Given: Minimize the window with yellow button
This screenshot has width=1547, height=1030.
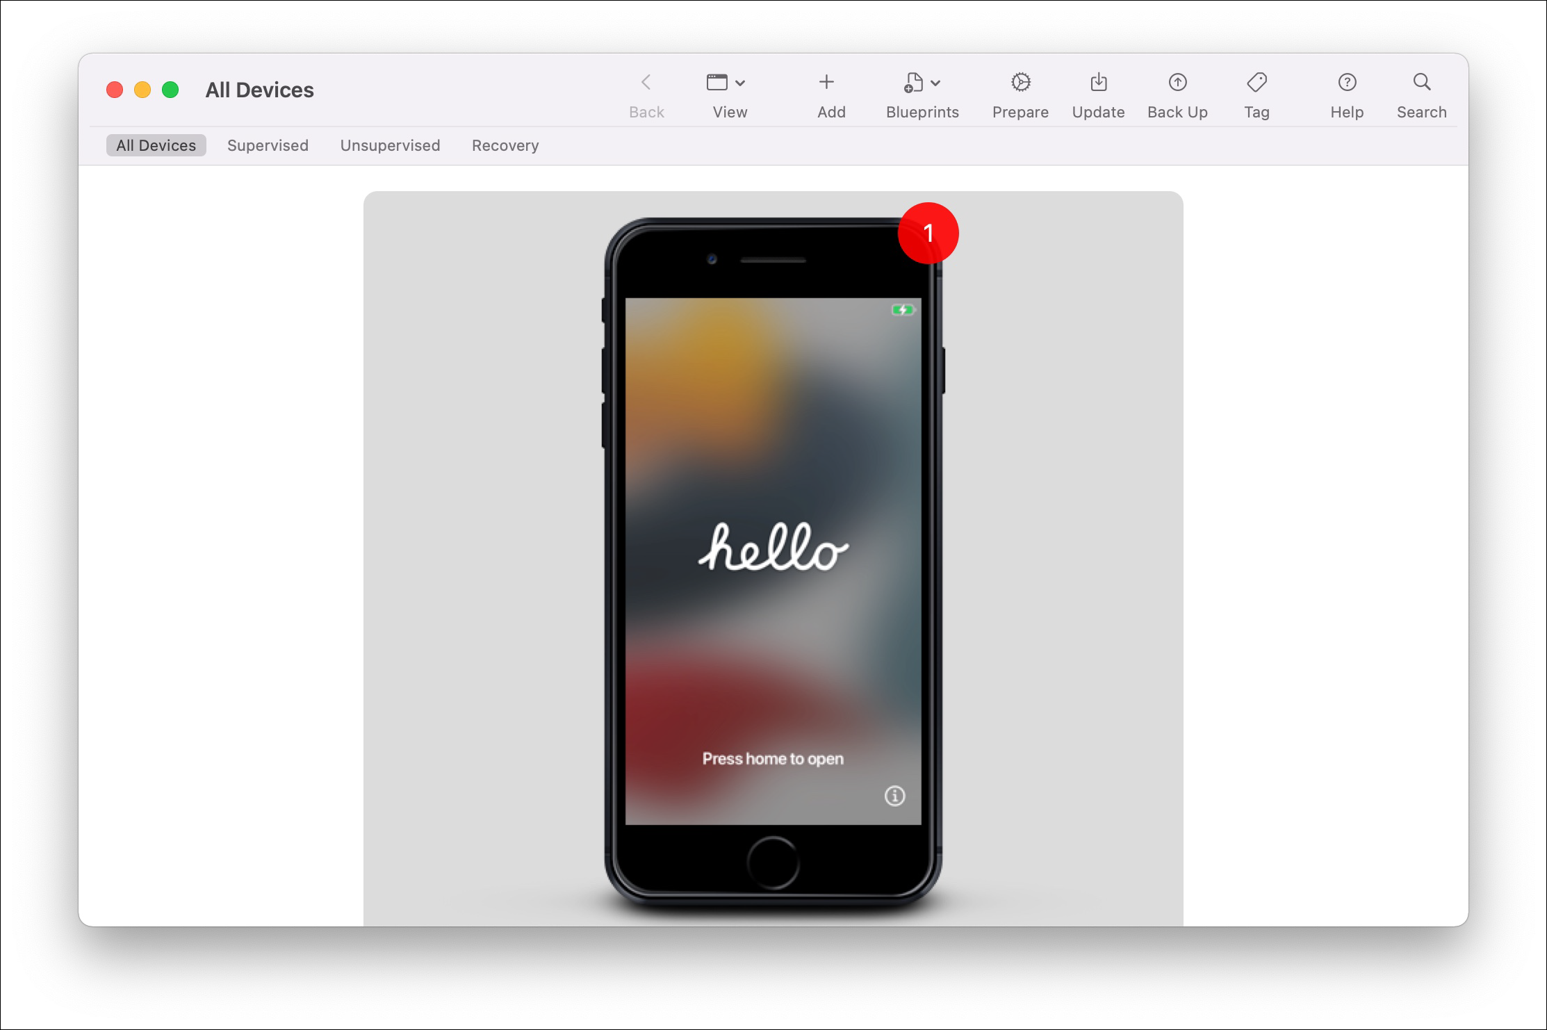Looking at the screenshot, I should click(x=142, y=90).
